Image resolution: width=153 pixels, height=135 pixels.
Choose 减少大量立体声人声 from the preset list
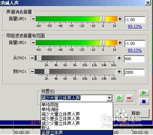77,114
